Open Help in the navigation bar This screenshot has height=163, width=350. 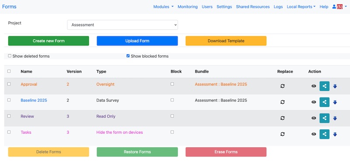pos(324,7)
